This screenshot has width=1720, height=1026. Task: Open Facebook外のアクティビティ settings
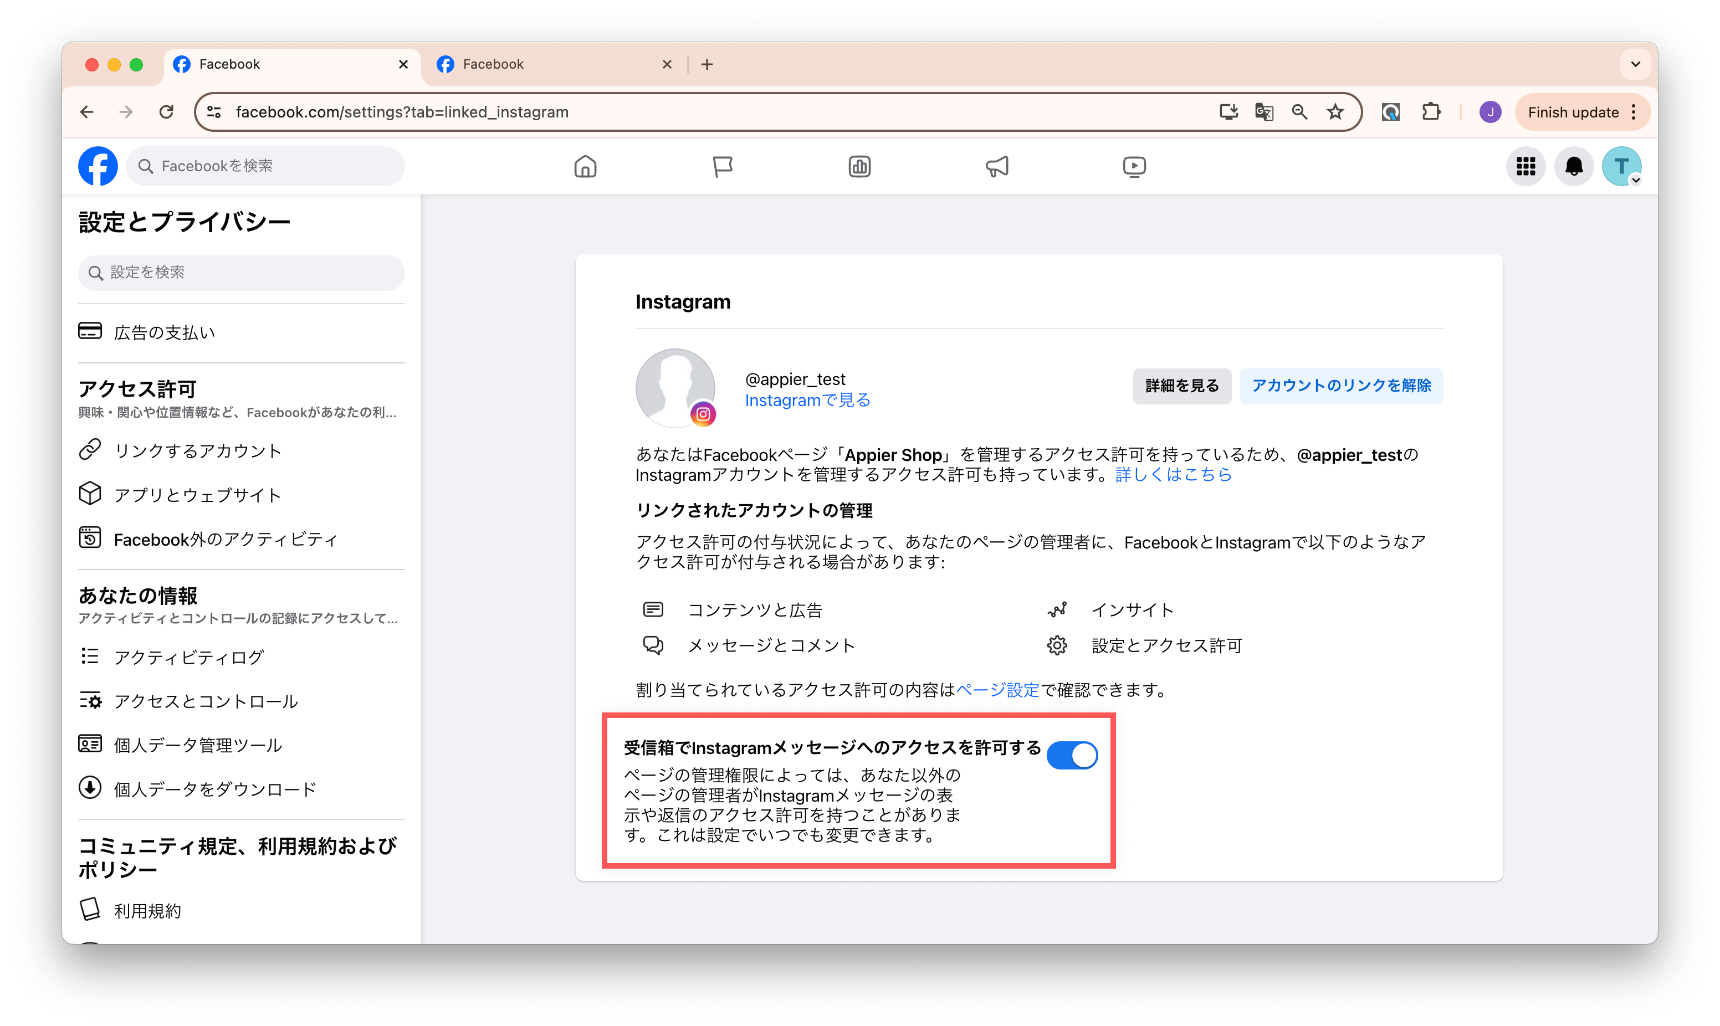click(x=241, y=539)
